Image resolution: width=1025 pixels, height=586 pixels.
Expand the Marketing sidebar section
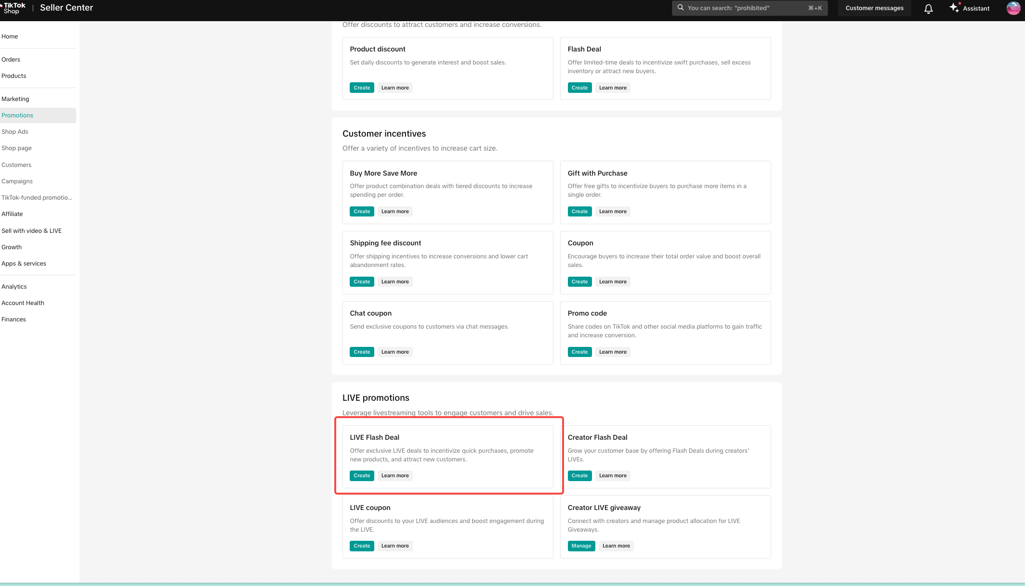(15, 99)
